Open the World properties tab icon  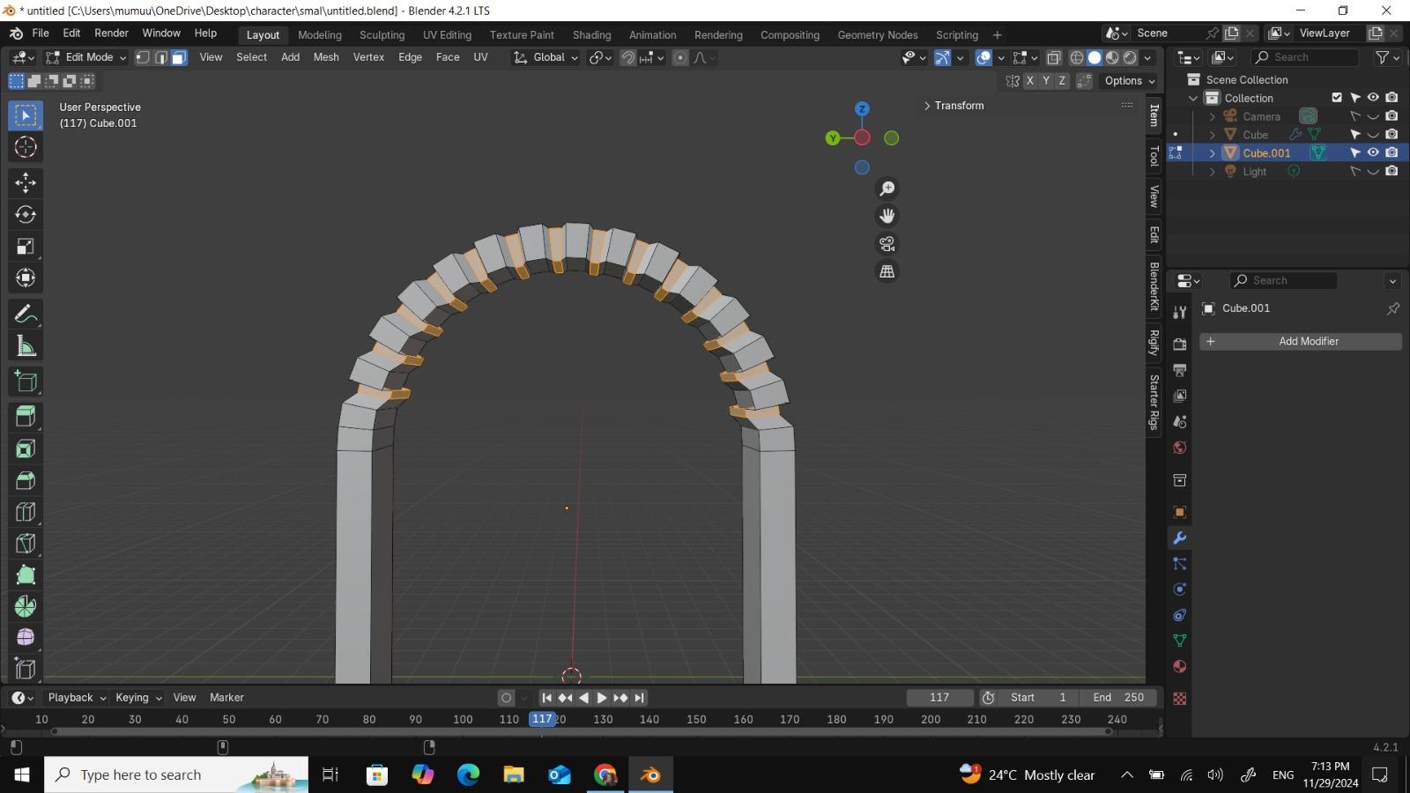[x=1180, y=448]
